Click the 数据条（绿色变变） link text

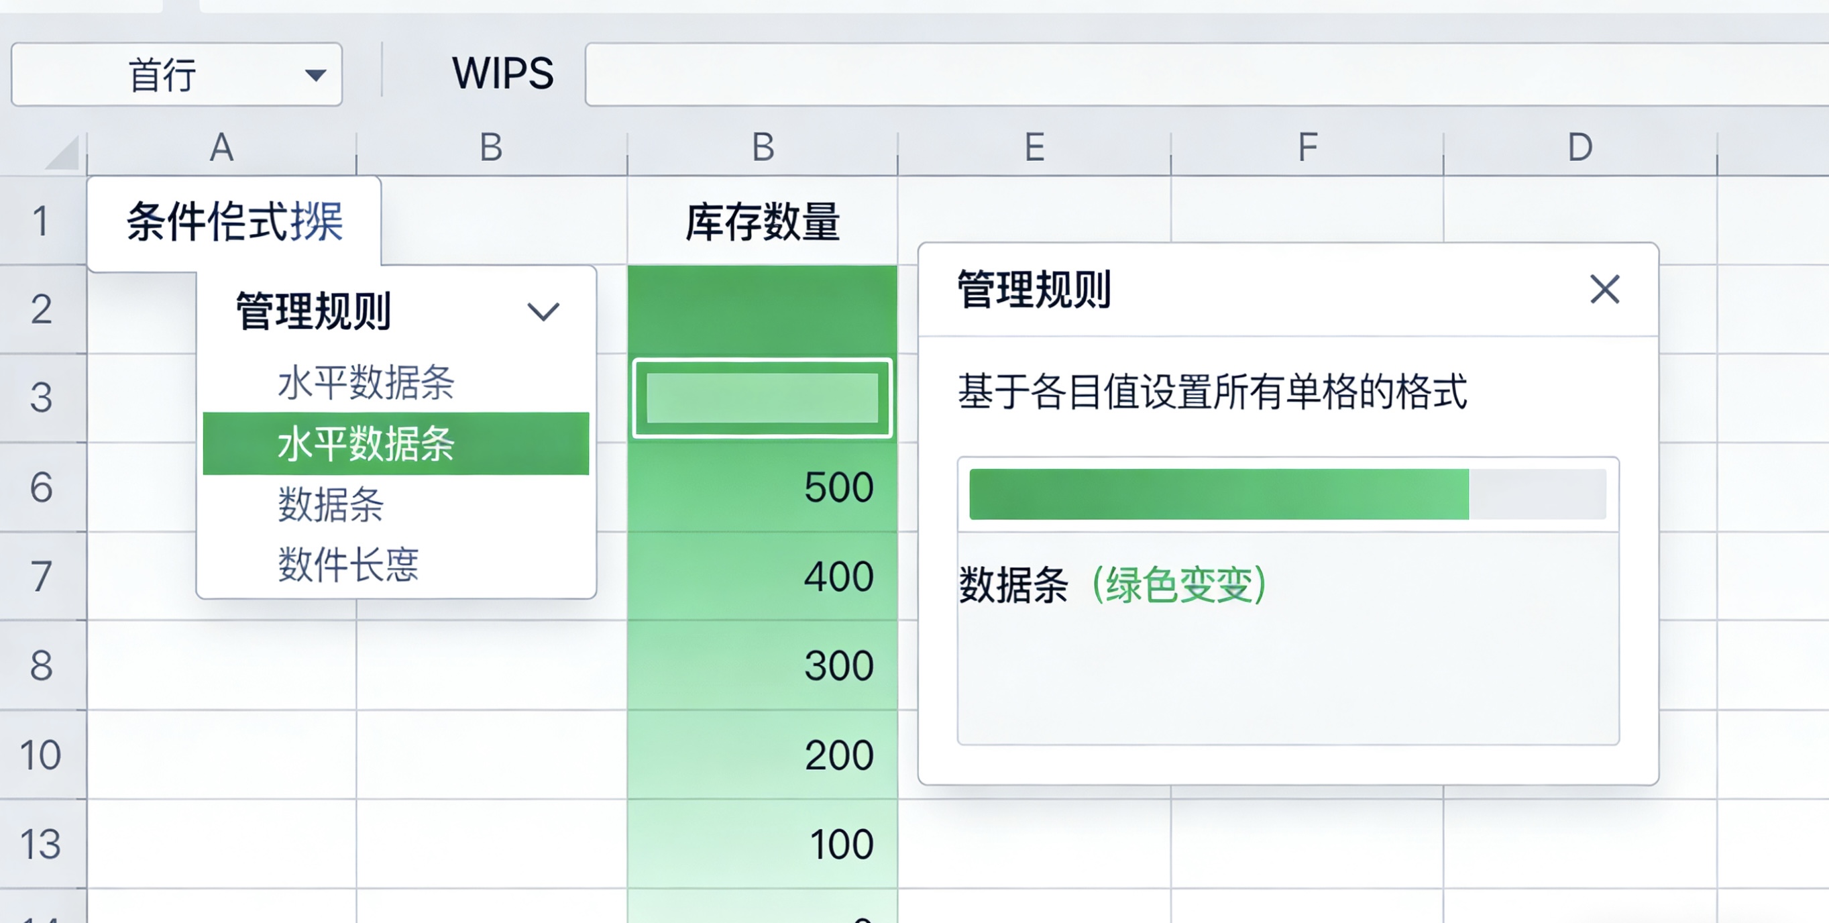tap(1111, 584)
